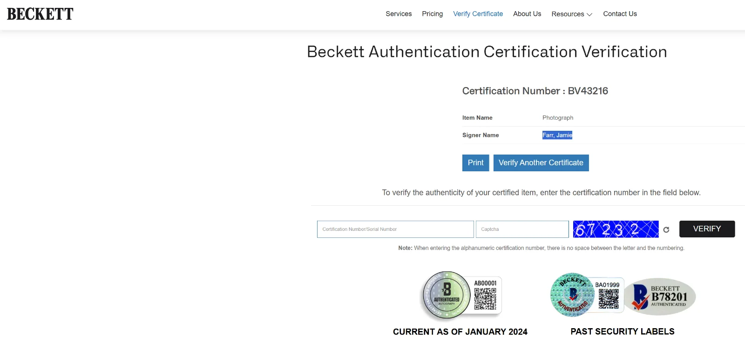
Task: Click the Beckett B78201 sticker image
Action: click(660, 297)
